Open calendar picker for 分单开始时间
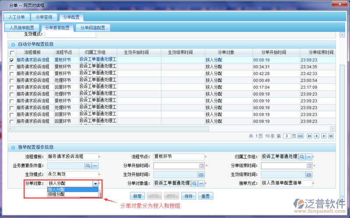350x218 pixels. [x=201, y=166]
